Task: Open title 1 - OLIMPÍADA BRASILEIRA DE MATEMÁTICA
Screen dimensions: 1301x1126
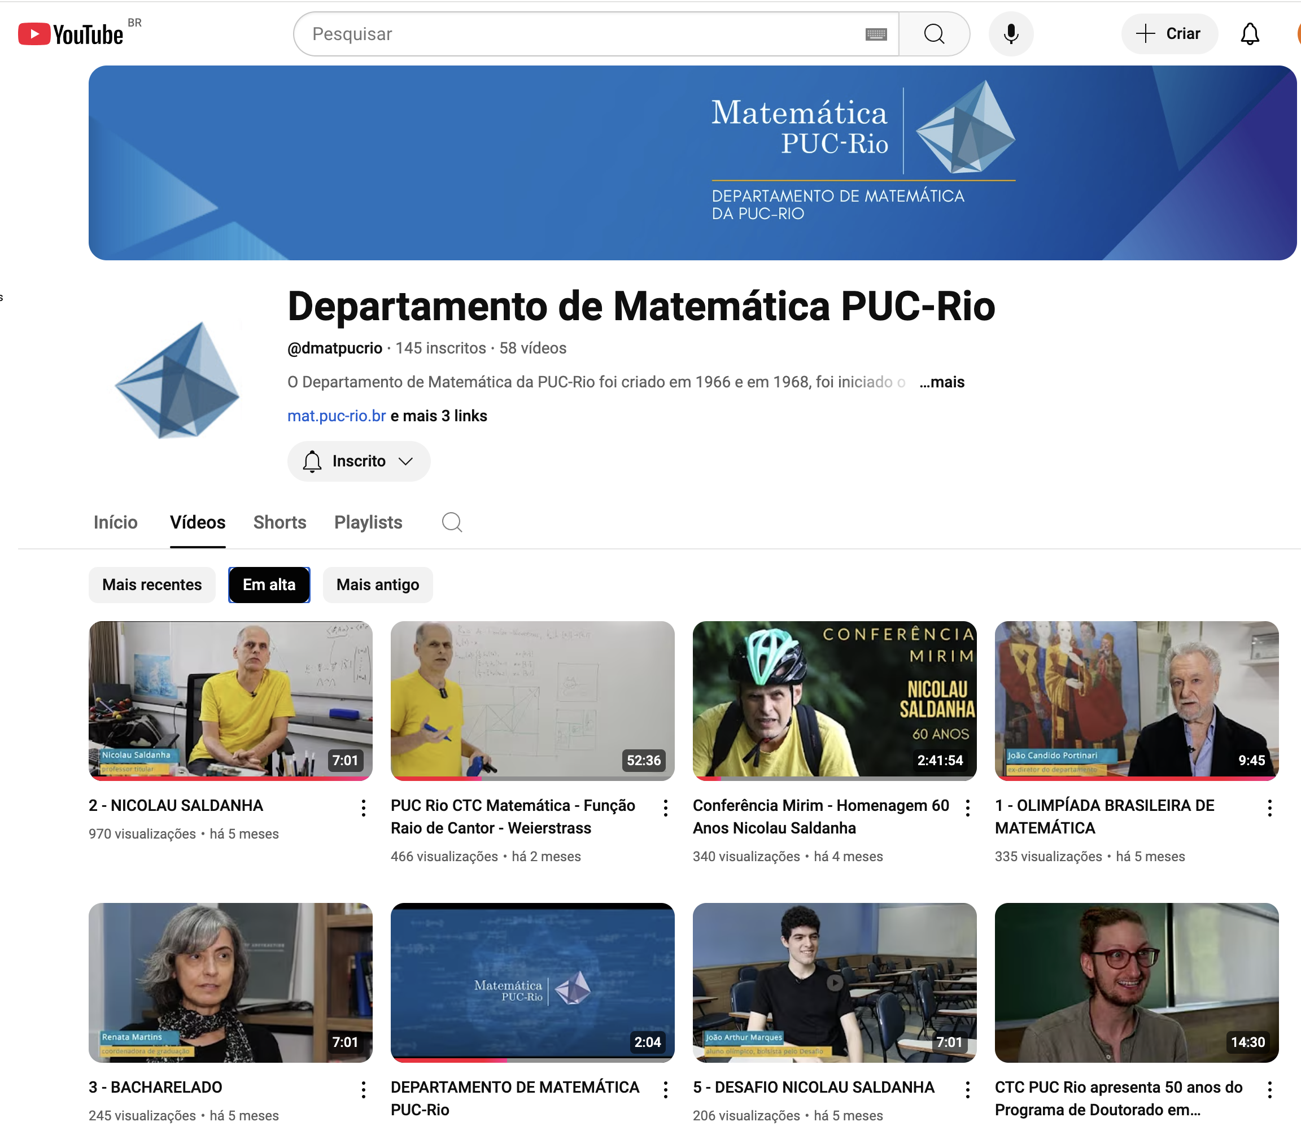Action: pos(1104,817)
